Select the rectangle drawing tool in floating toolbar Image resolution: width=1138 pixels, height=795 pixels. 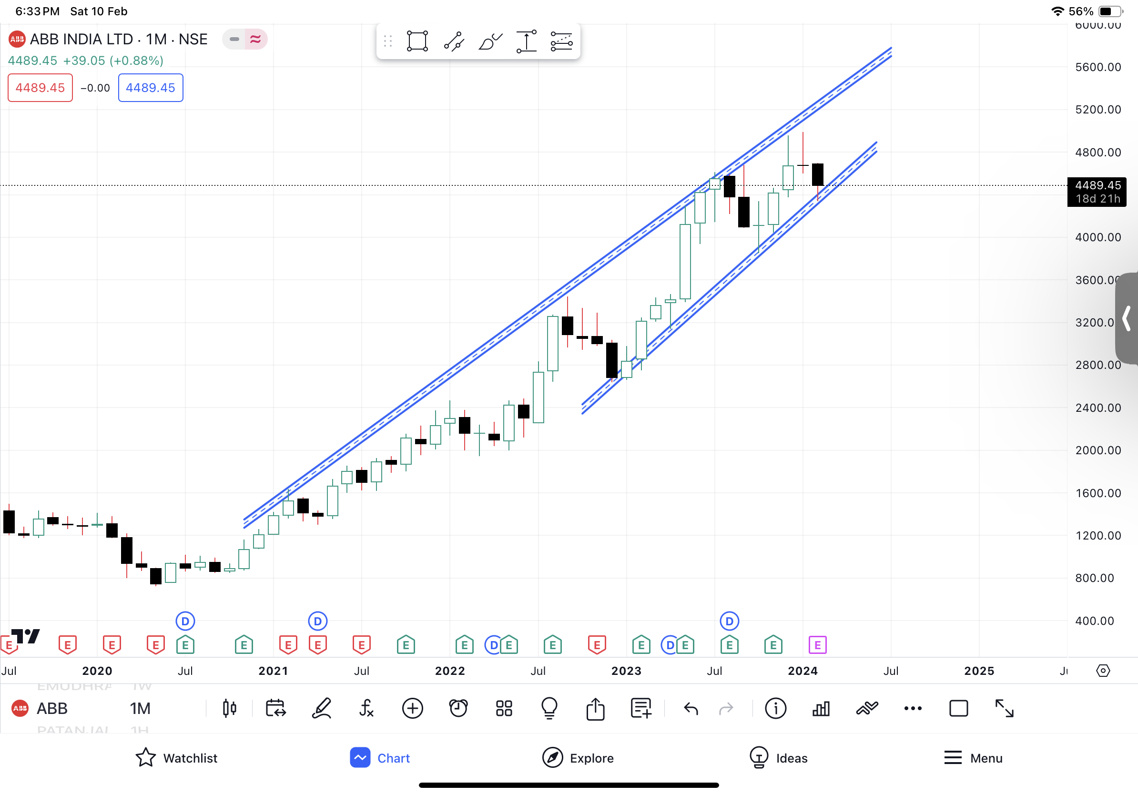pos(417,41)
